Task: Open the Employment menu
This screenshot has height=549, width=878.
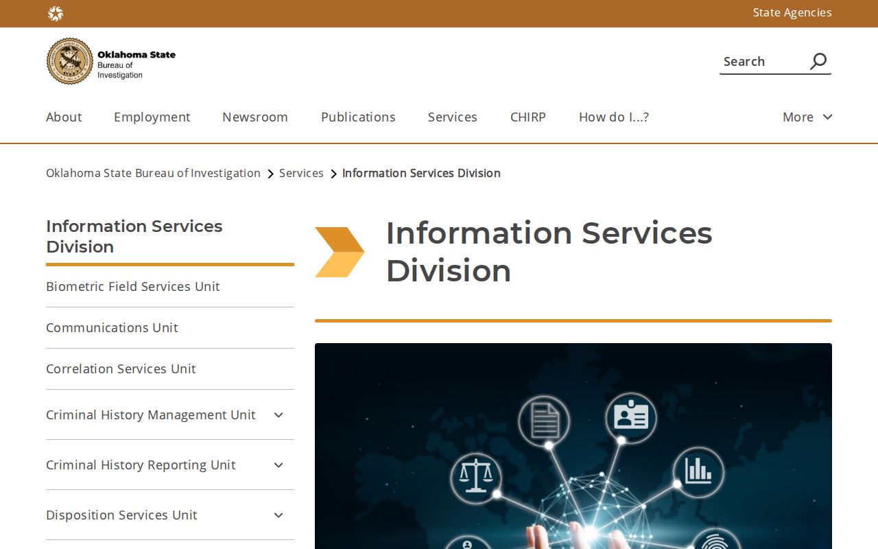Action: 152,117
